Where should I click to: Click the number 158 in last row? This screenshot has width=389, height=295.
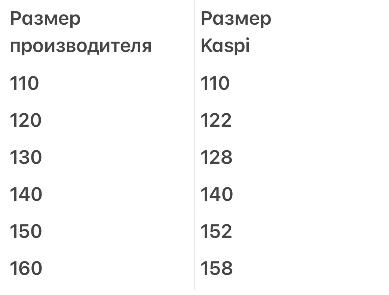(x=216, y=268)
